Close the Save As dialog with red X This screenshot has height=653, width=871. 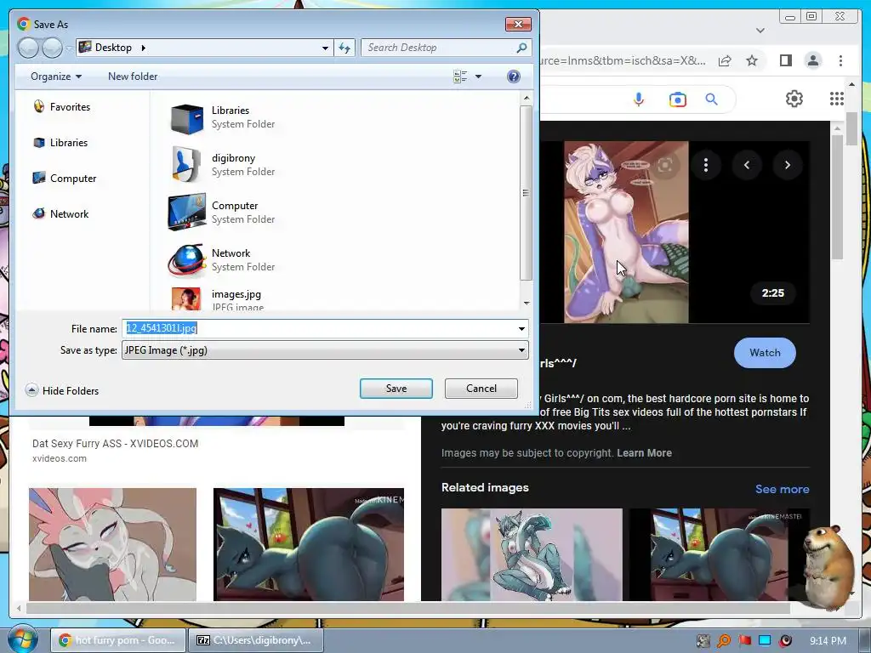(518, 24)
